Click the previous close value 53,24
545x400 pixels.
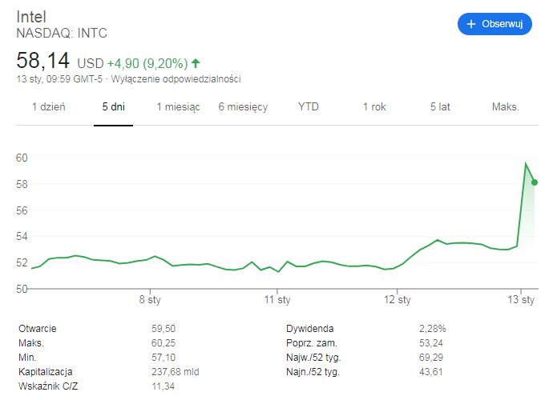coord(431,343)
